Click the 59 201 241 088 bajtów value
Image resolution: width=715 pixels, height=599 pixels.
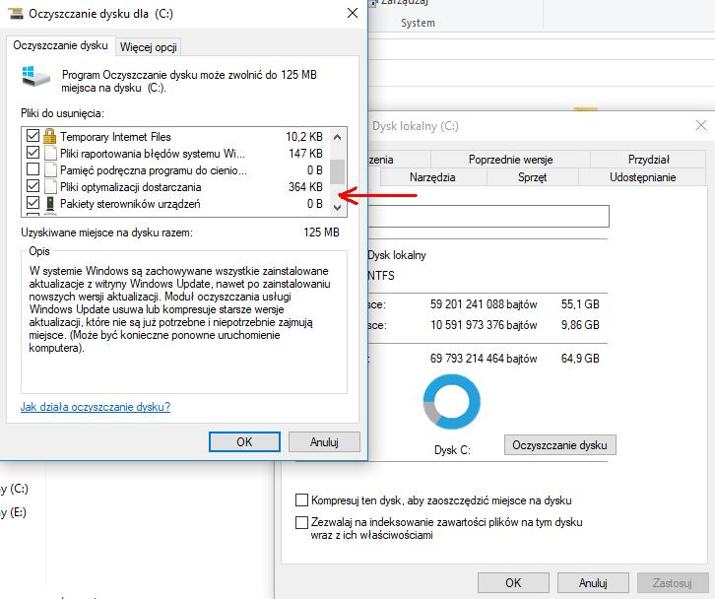(484, 304)
